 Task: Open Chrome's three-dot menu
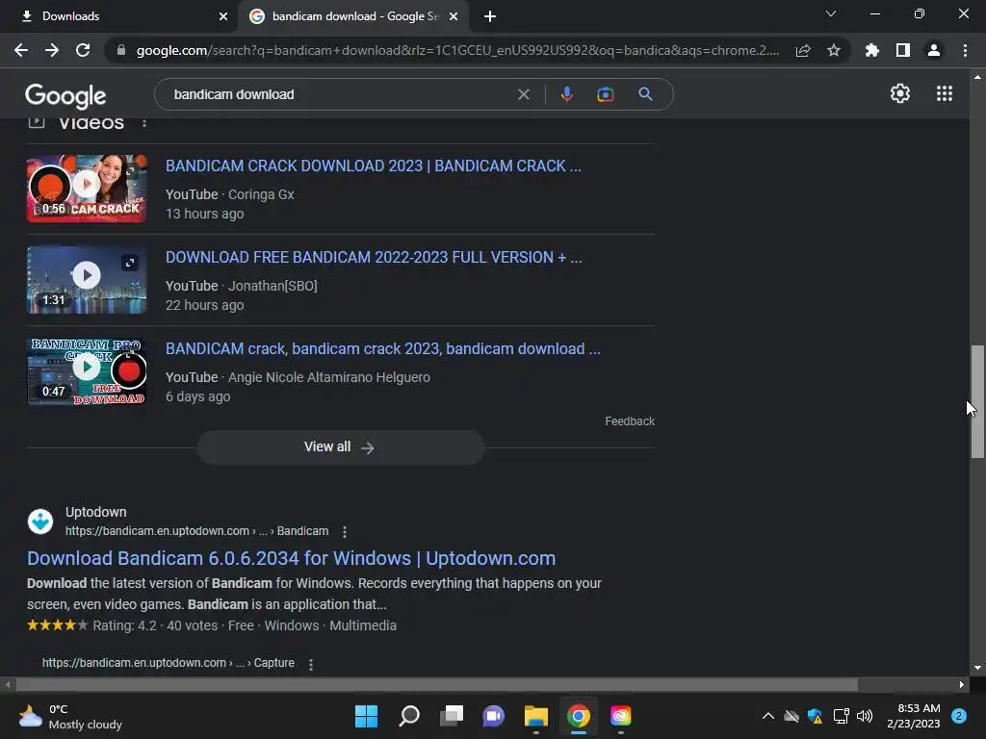click(965, 50)
